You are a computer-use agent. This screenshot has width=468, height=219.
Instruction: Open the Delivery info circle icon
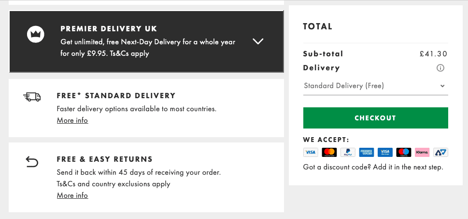(440, 68)
